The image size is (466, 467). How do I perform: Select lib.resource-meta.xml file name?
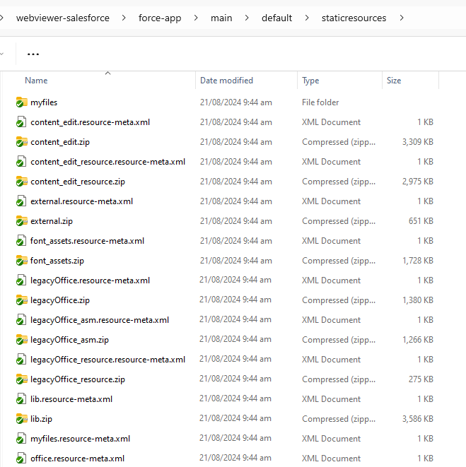coord(71,399)
